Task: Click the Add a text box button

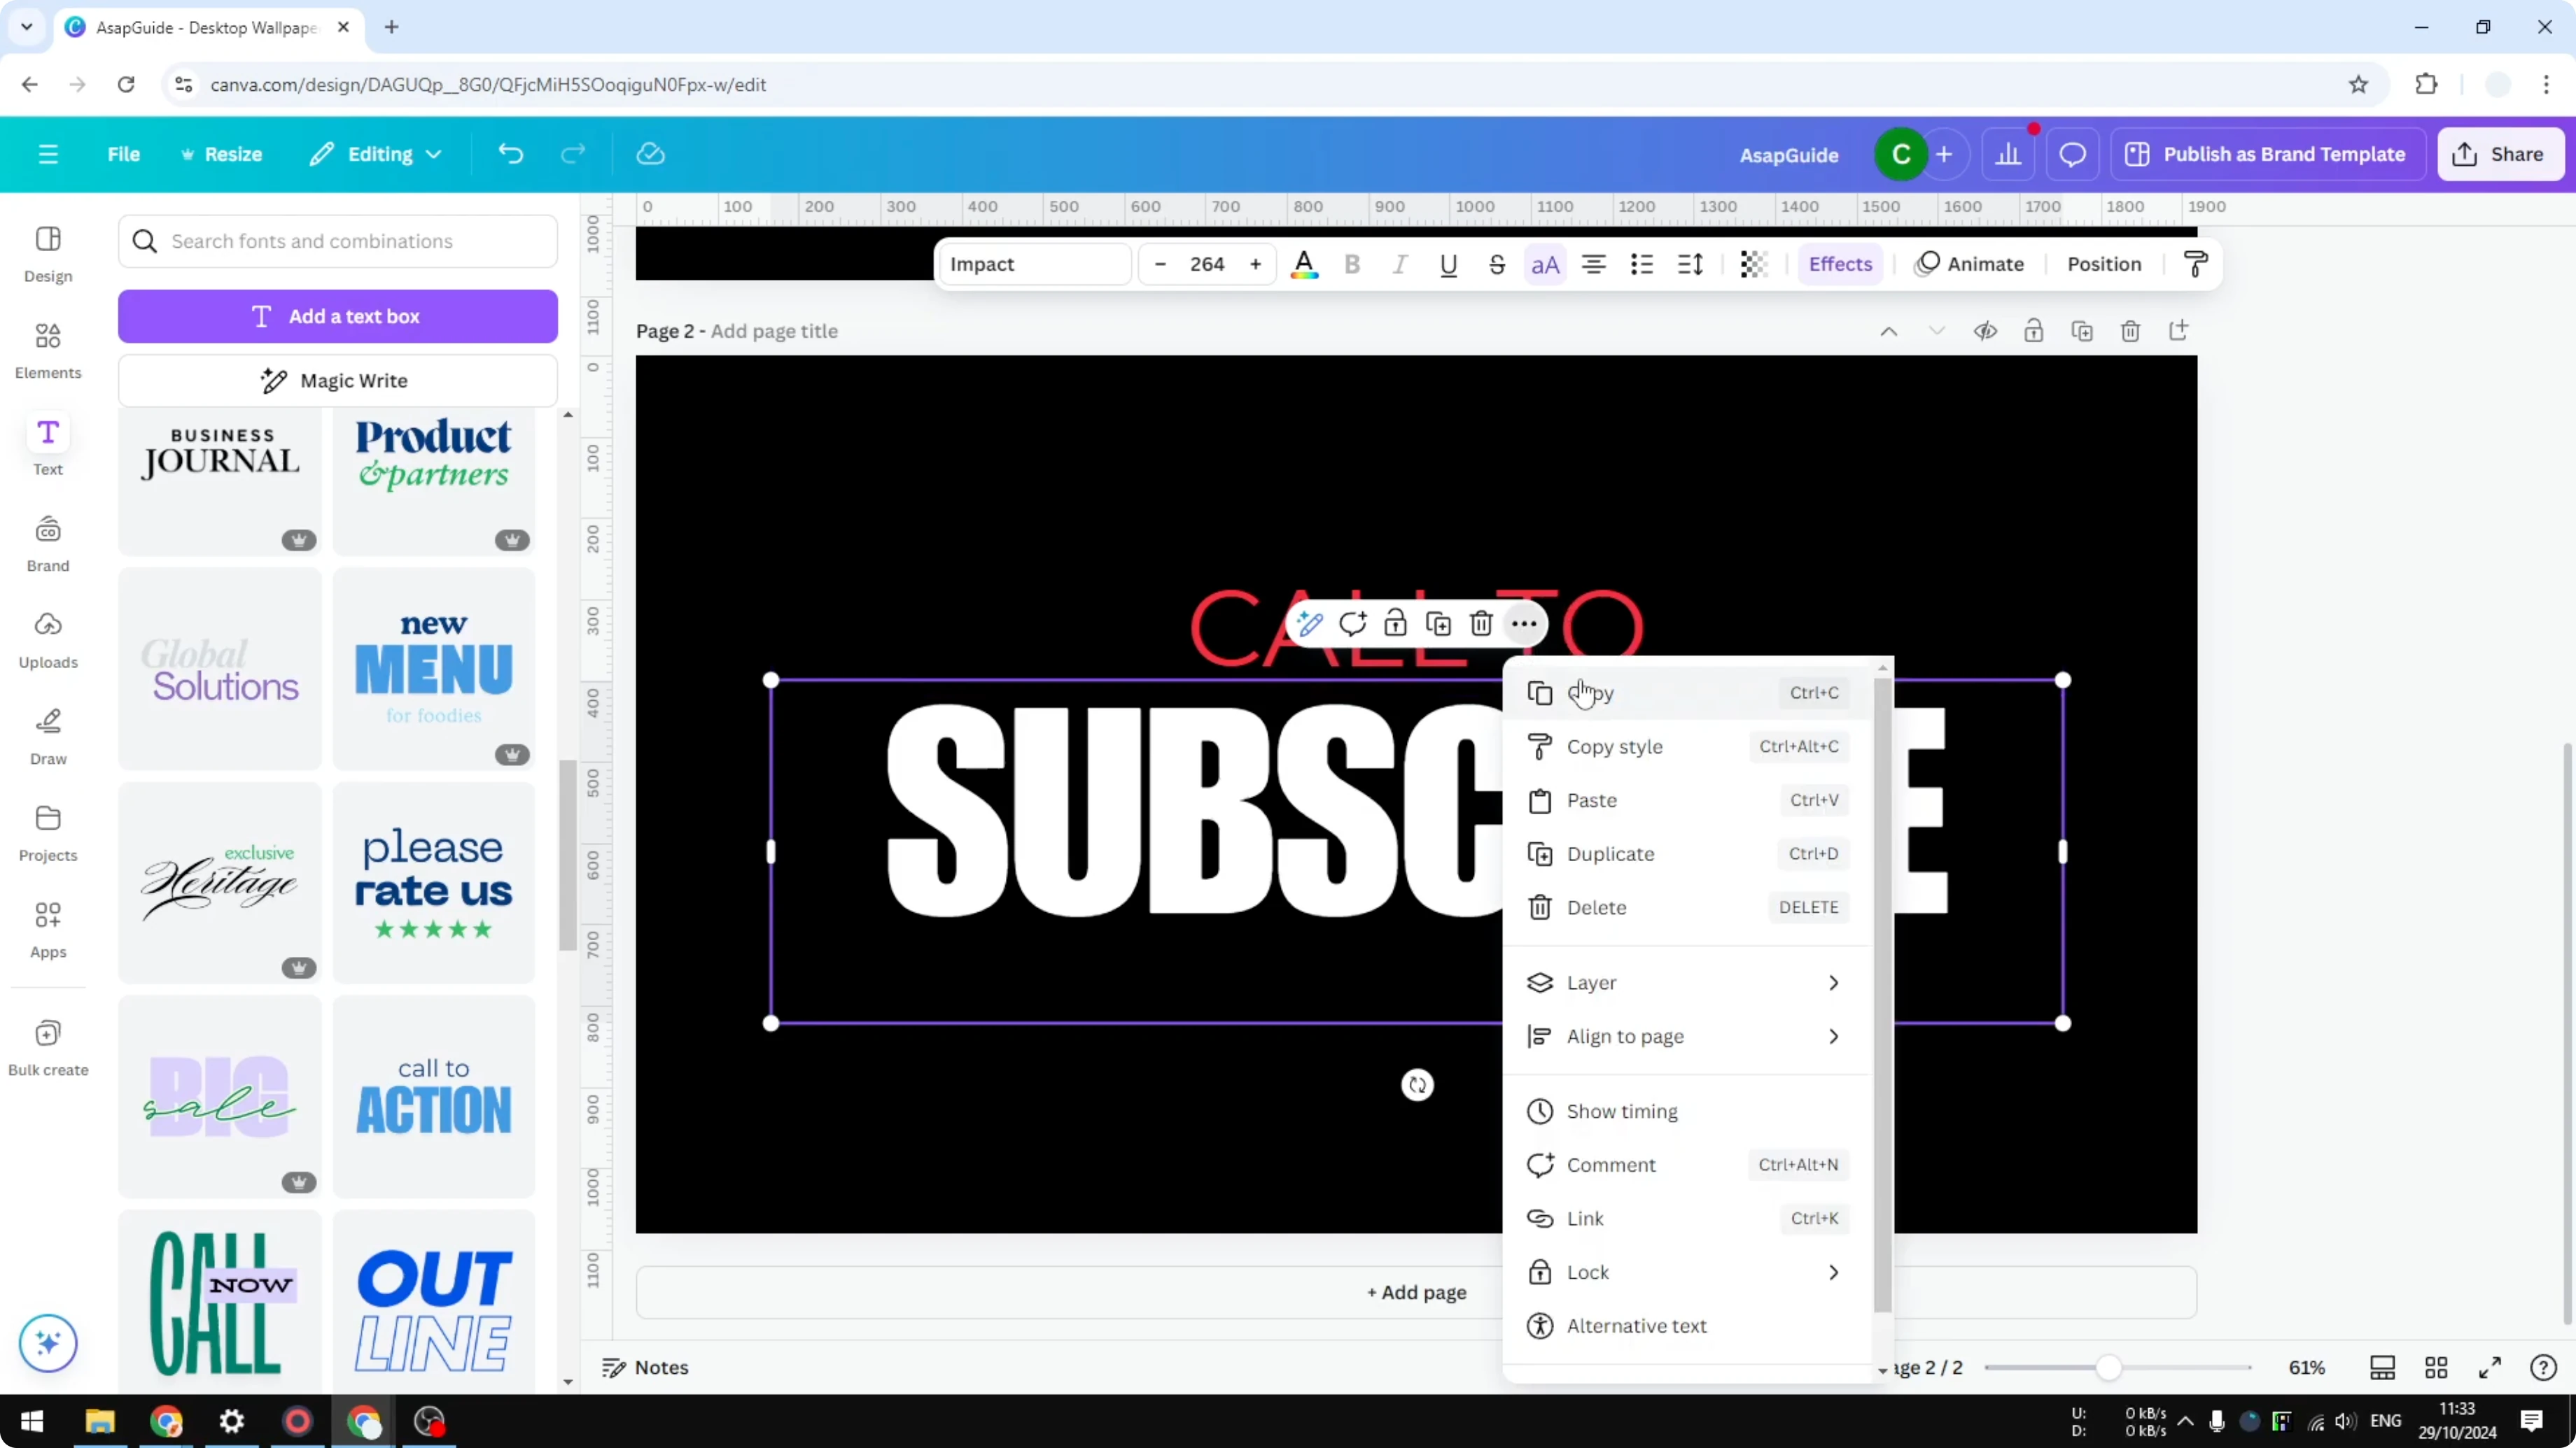Action: pos(338,315)
